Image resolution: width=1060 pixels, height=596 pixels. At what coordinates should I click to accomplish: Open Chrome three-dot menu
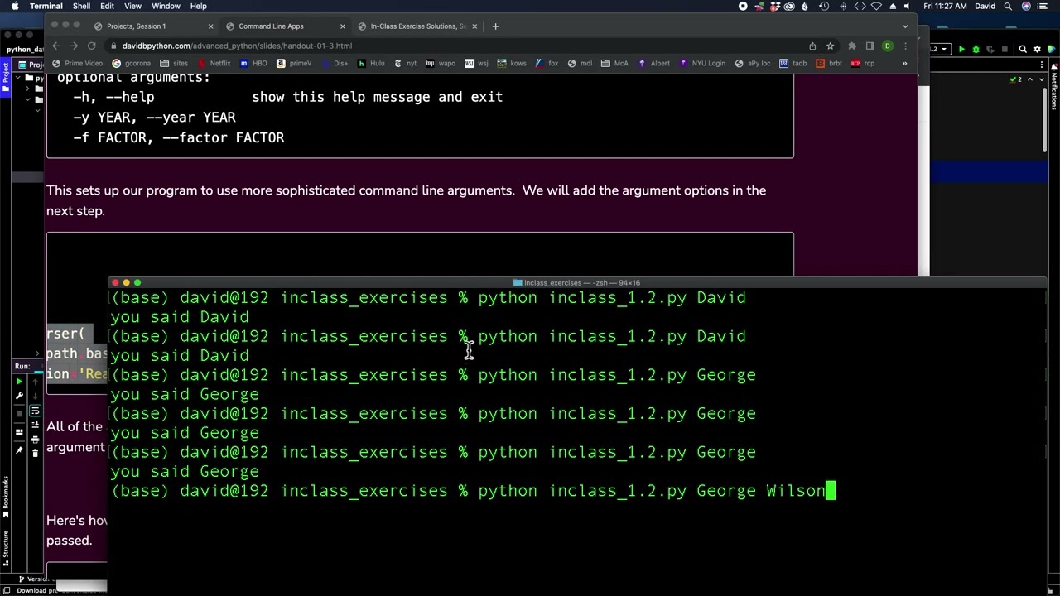(905, 46)
